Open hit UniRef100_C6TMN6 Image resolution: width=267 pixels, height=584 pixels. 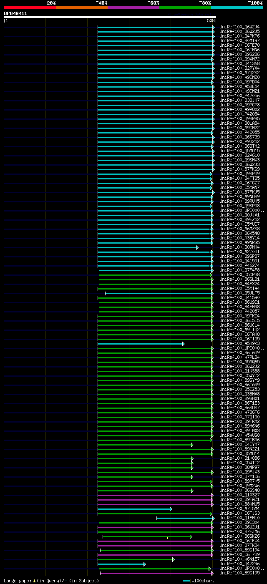239,50
